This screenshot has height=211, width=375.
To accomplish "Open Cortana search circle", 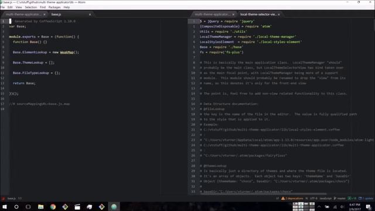I will point(16,206).
